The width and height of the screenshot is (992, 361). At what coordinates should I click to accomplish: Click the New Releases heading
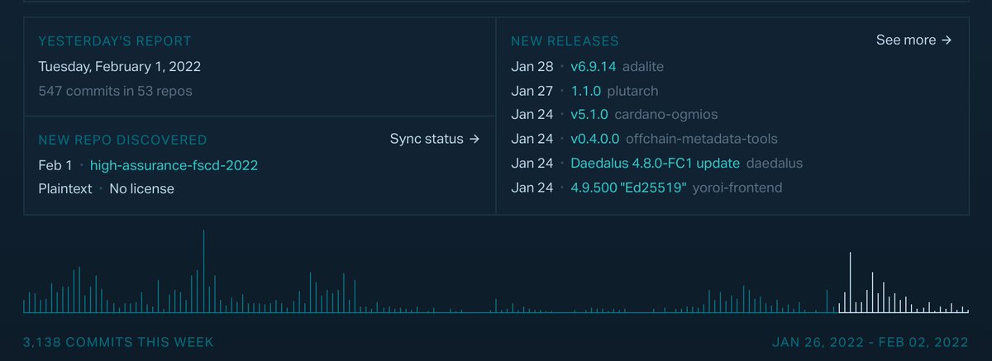pos(565,40)
